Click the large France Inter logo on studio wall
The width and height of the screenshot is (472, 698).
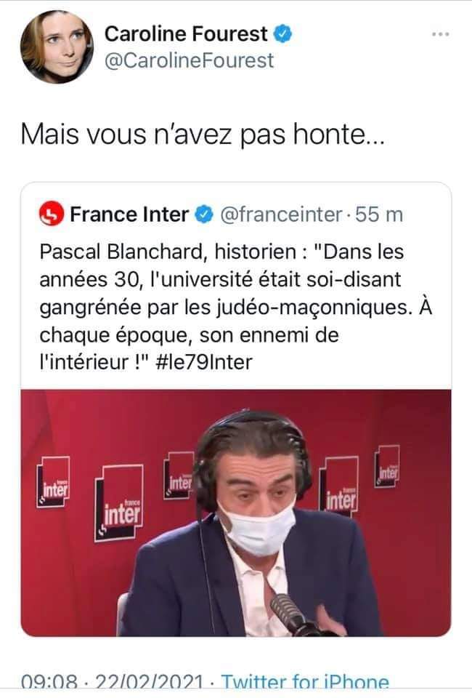[x=118, y=502]
